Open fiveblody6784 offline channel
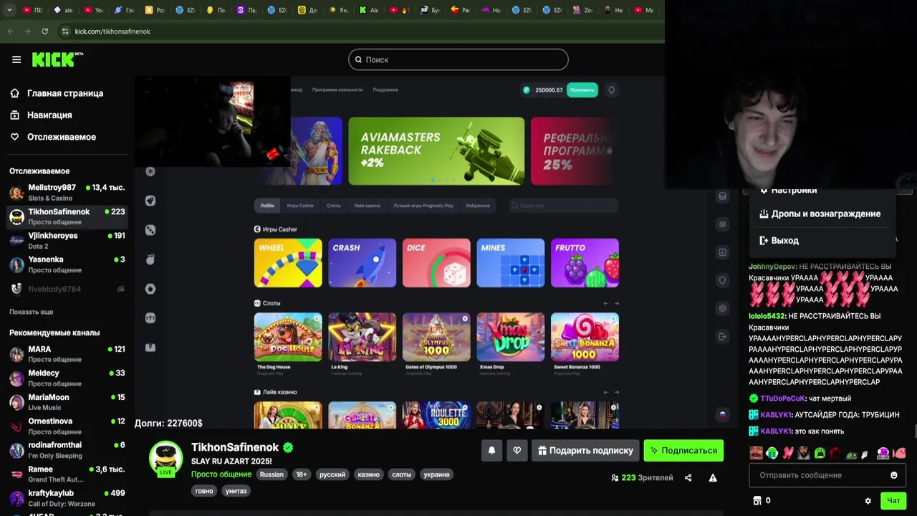Viewport: 917px width, 516px height. click(x=67, y=289)
